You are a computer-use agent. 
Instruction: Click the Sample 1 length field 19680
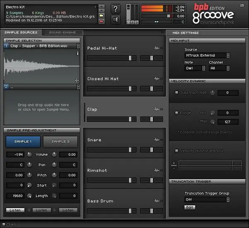15,196
